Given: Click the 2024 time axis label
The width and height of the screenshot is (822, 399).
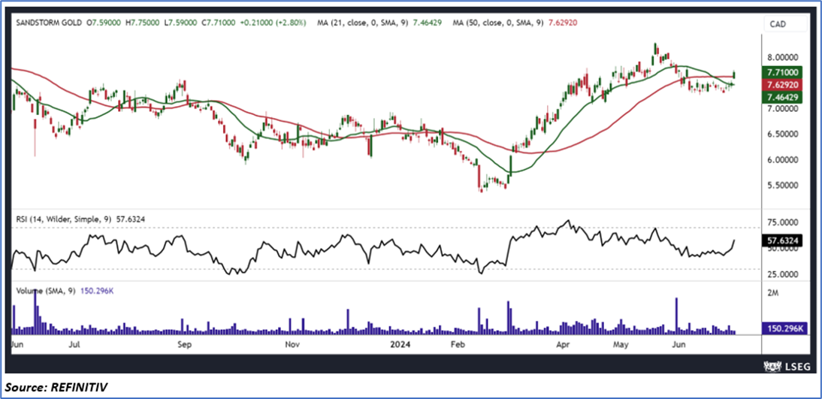Looking at the screenshot, I should tap(400, 345).
